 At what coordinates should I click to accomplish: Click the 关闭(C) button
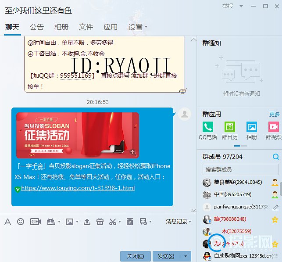pos(136,256)
